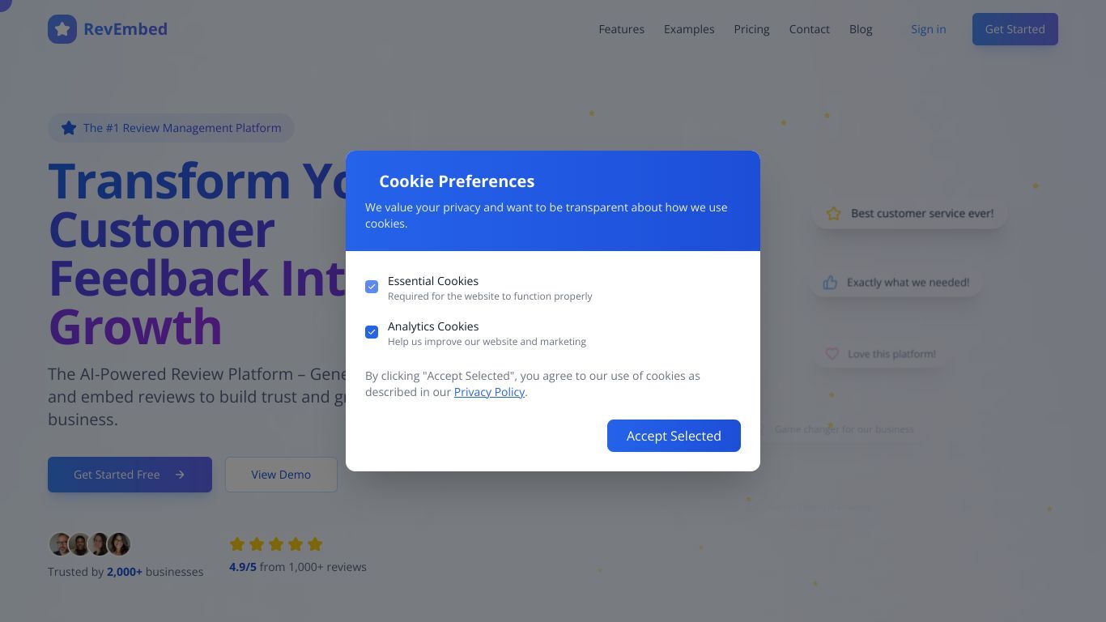1106x622 pixels.
Task: Click the header Get Started button
Action: pos(1015,29)
